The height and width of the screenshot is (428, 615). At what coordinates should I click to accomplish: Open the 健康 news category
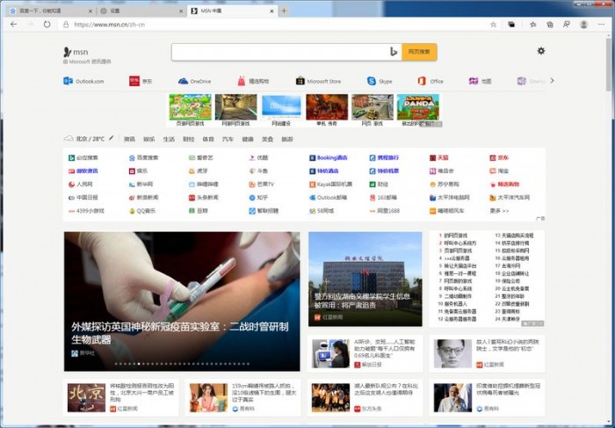click(x=248, y=139)
